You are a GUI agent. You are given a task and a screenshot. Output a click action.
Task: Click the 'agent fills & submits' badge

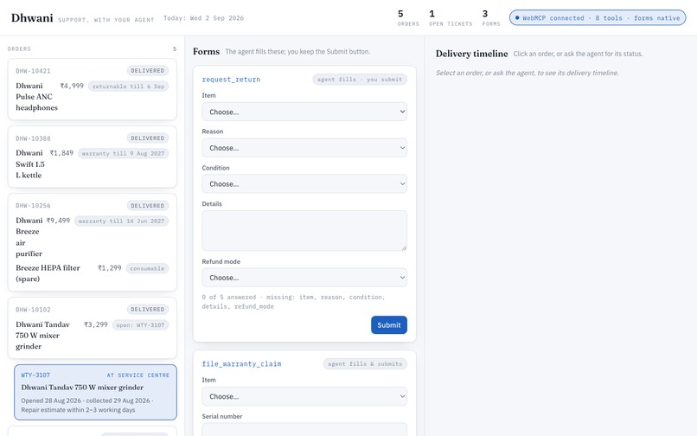tap(365, 363)
